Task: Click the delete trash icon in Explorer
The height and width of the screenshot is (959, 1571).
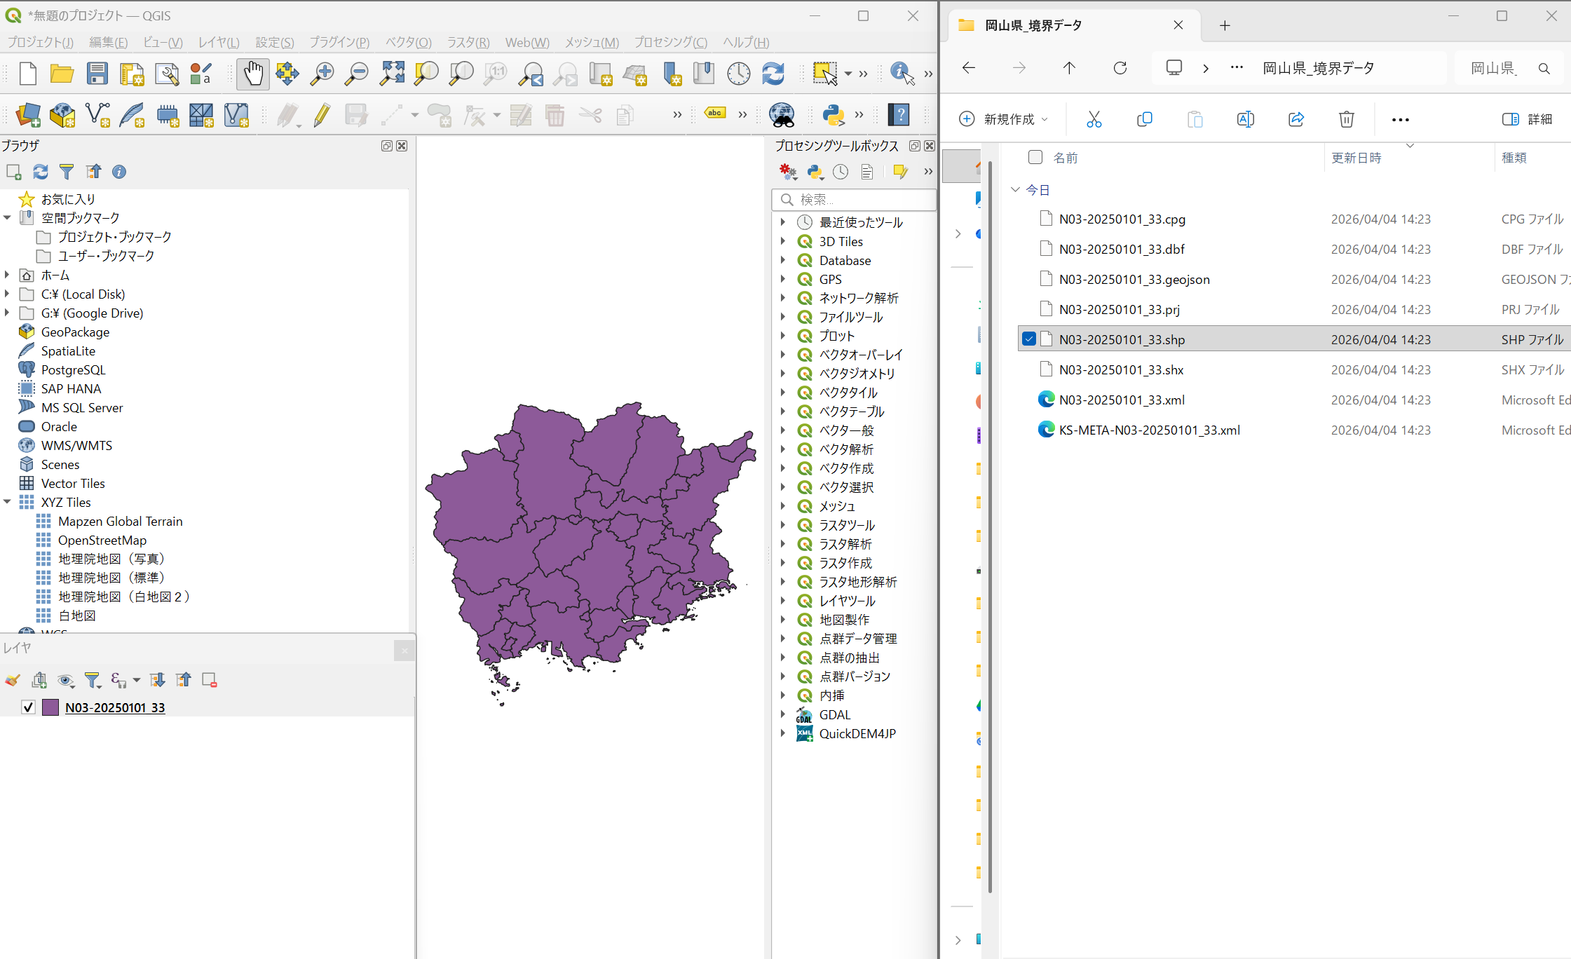Action: coord(1346,119)
